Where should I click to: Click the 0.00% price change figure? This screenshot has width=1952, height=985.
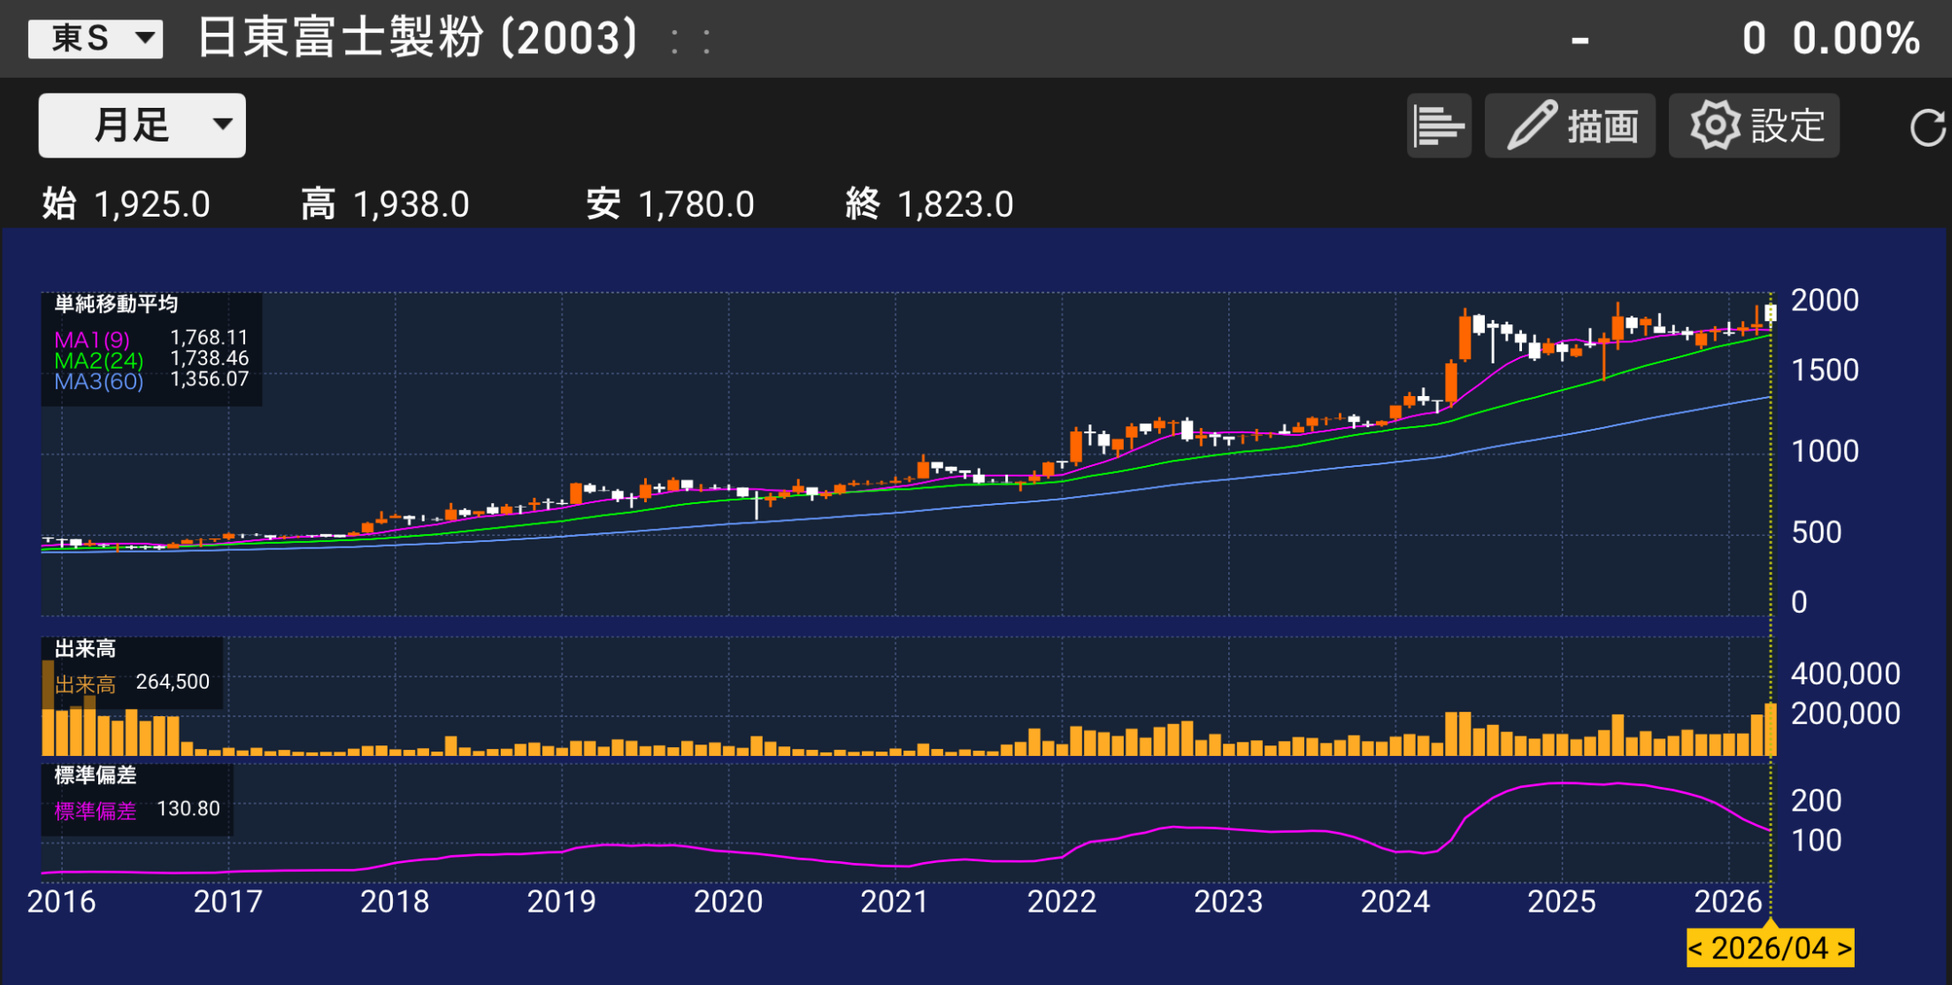[x=1856, y=39]
